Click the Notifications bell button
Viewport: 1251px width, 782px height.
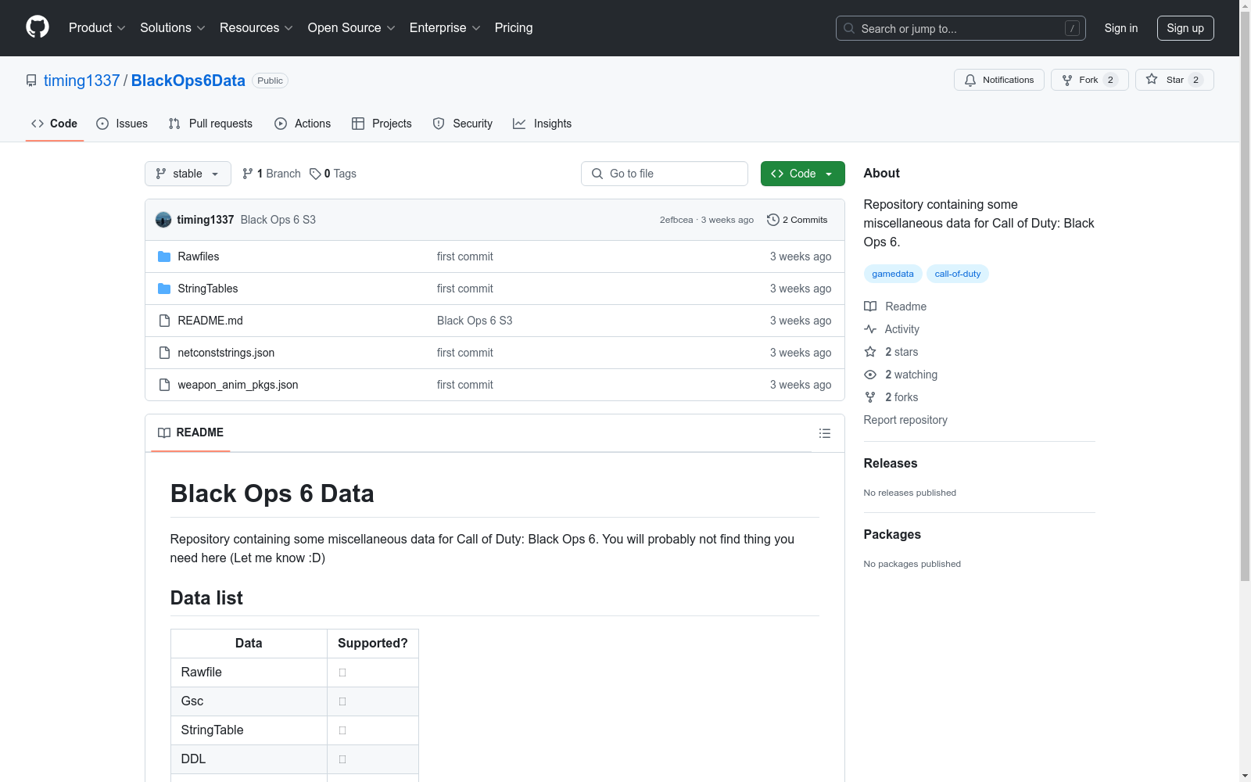tap(998, 80)
